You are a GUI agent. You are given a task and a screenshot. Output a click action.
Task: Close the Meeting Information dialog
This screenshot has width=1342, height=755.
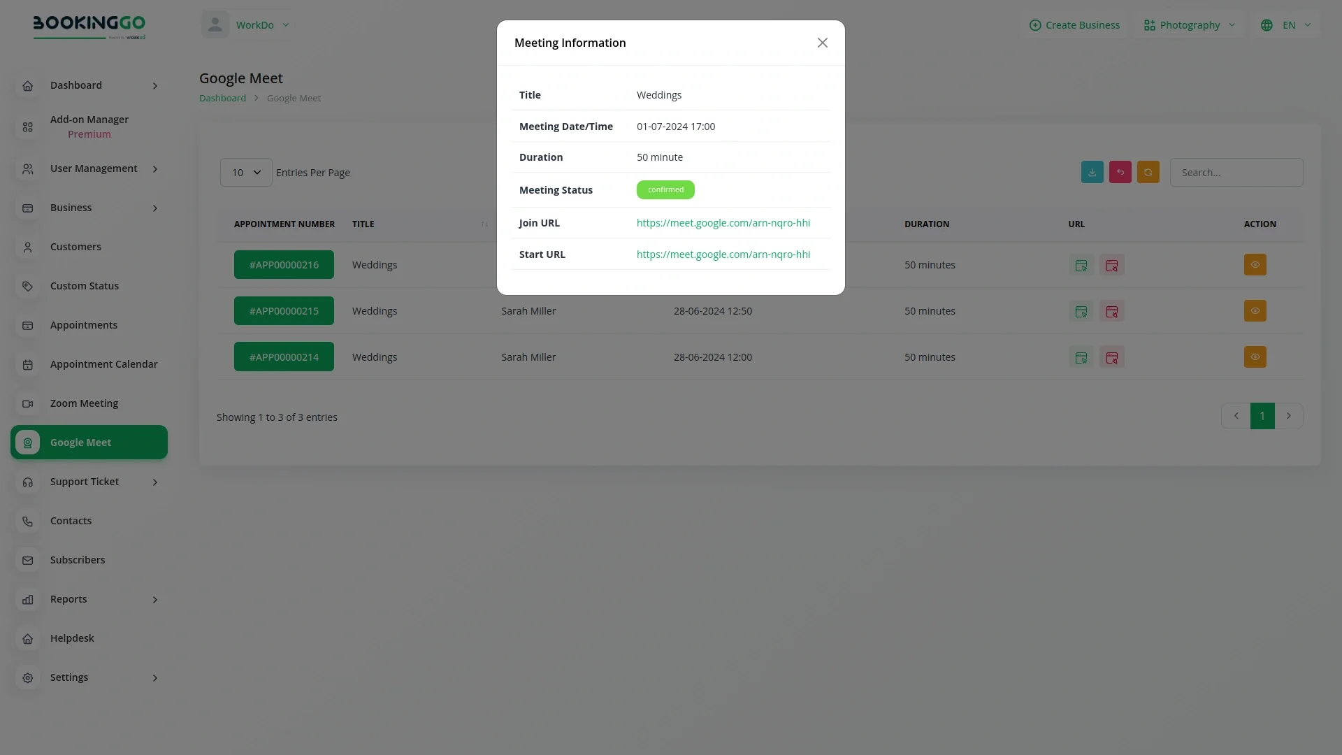tap(822, 43)
